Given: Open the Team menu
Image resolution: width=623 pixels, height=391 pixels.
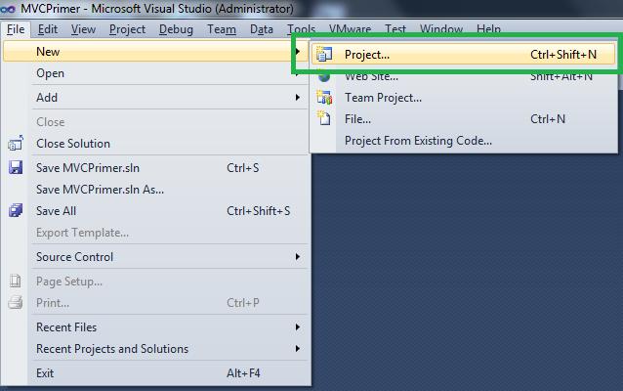Looking at the screenshot, I should click(222, 29).
